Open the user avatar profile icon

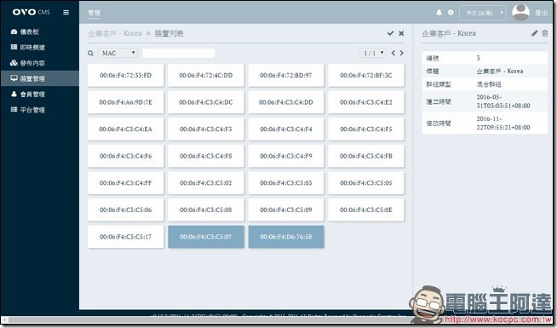click(x=520, y=13)
